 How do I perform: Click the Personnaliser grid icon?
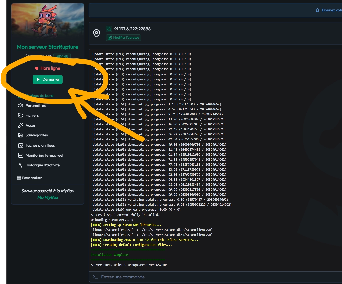(x=19, y=178)
